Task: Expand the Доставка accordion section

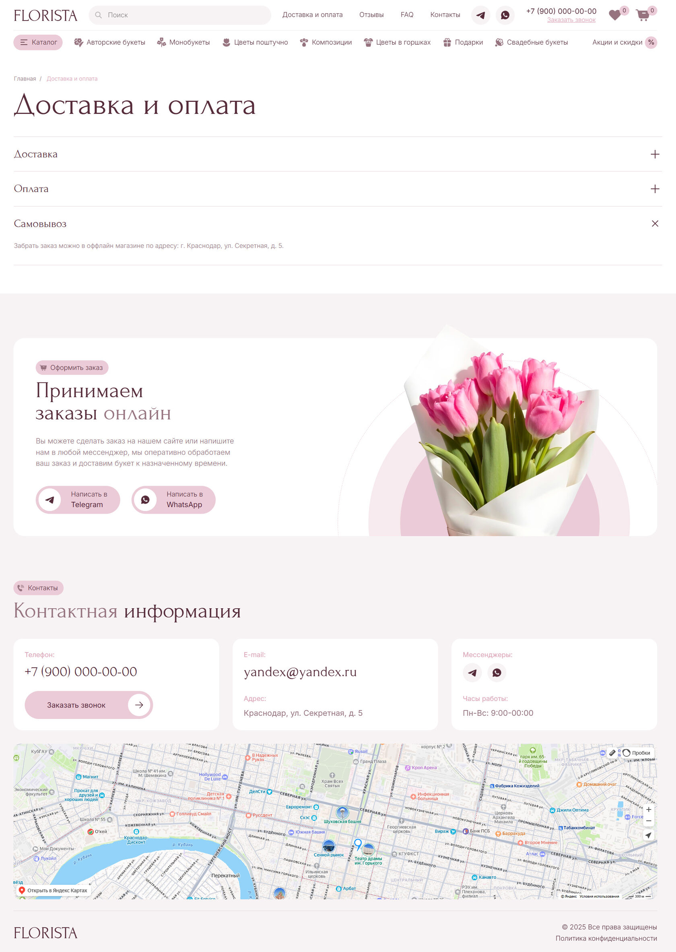Action: point(338,154)
